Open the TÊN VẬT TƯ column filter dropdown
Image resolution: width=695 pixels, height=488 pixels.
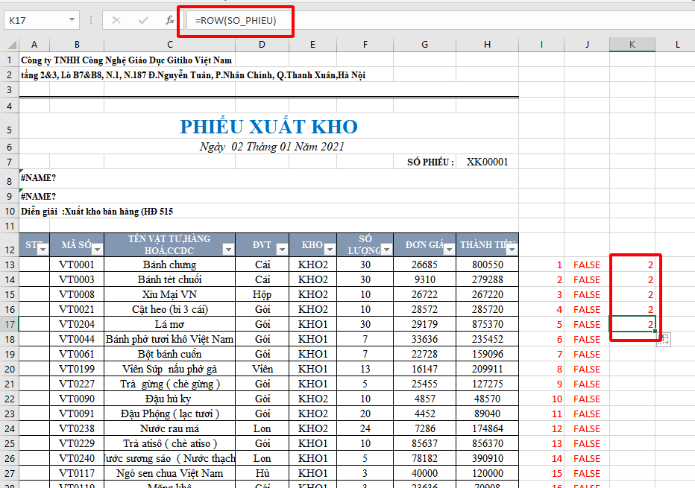click(x=228, y=250)
